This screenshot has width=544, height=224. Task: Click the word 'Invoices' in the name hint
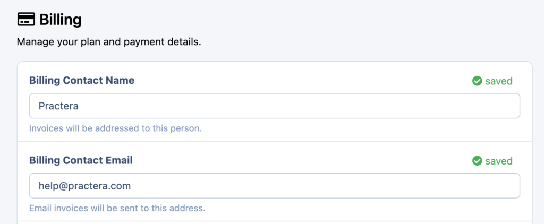click(x=46, y=128)
